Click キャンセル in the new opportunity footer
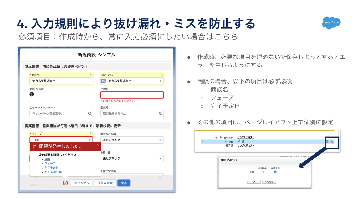This screenshot has height=199, width=355. pos(82,183)
